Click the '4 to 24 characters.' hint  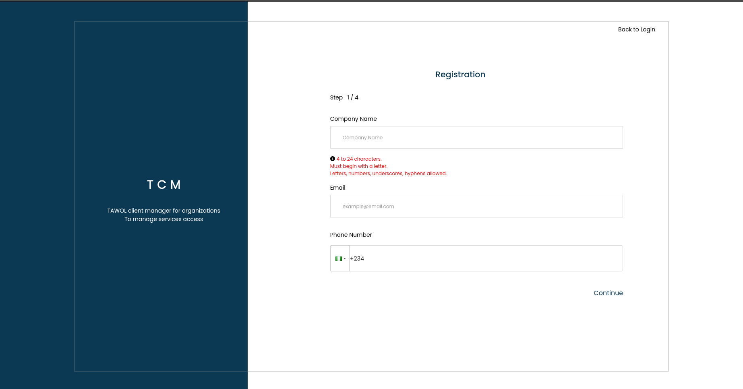(359, 159)
